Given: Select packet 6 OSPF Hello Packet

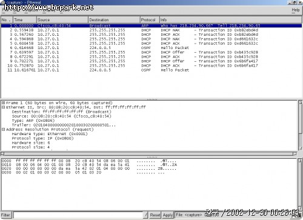Looking at the screenshot, I should tap(151, 48).
